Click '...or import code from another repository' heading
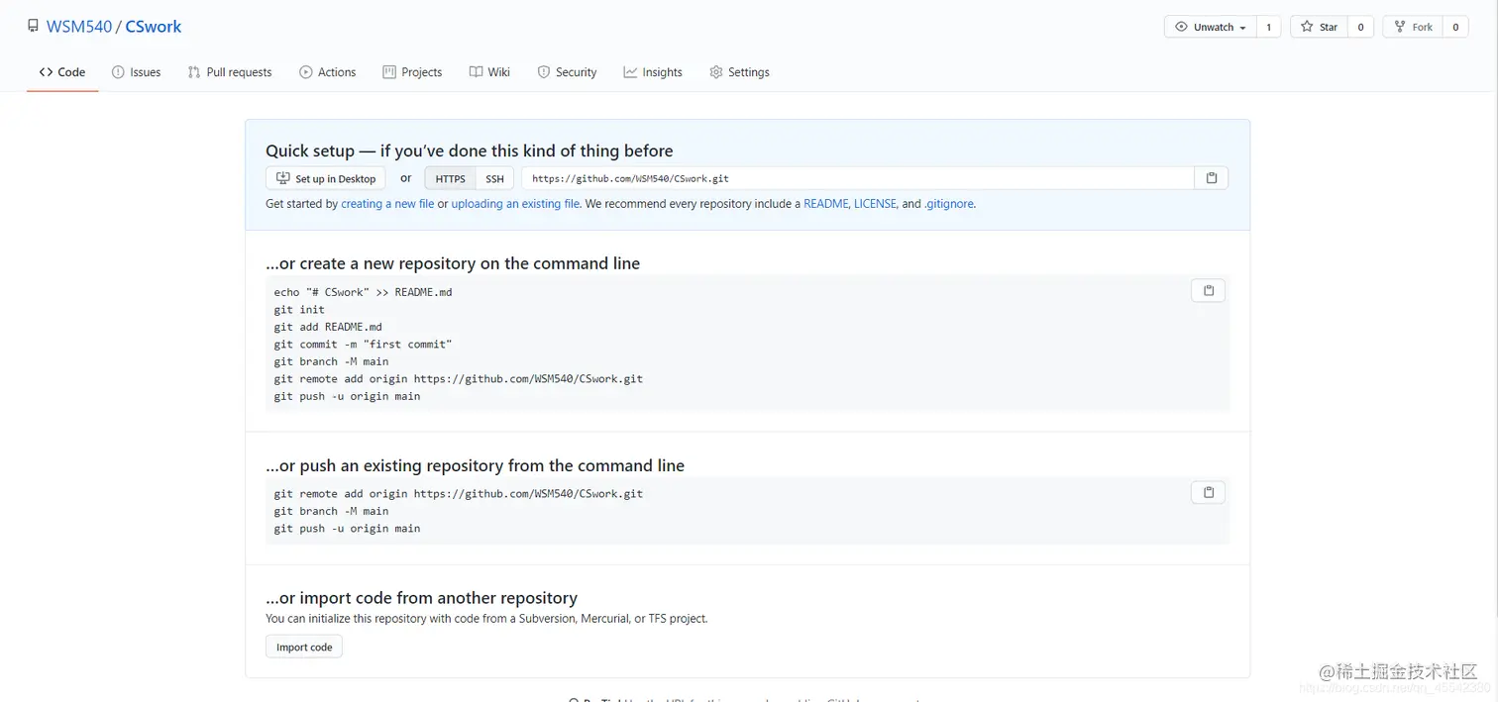This screenshot has height=702, width=1498. (421, 598)
